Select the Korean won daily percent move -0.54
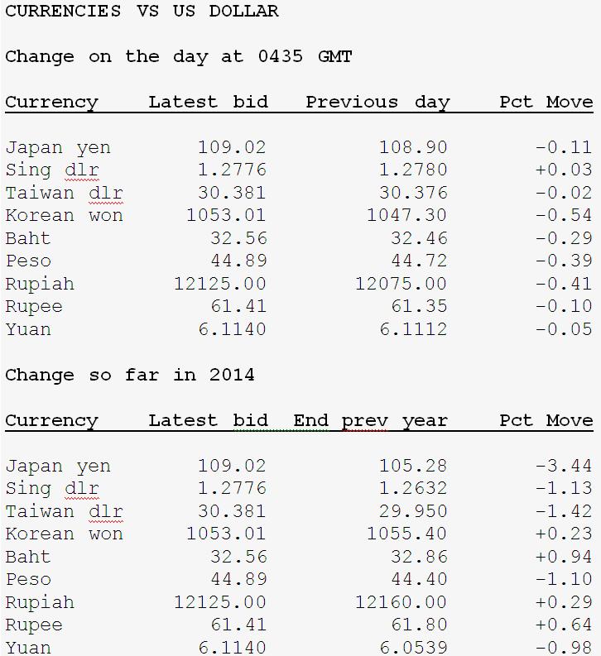The image size is (601, 656). click(563, 216)
